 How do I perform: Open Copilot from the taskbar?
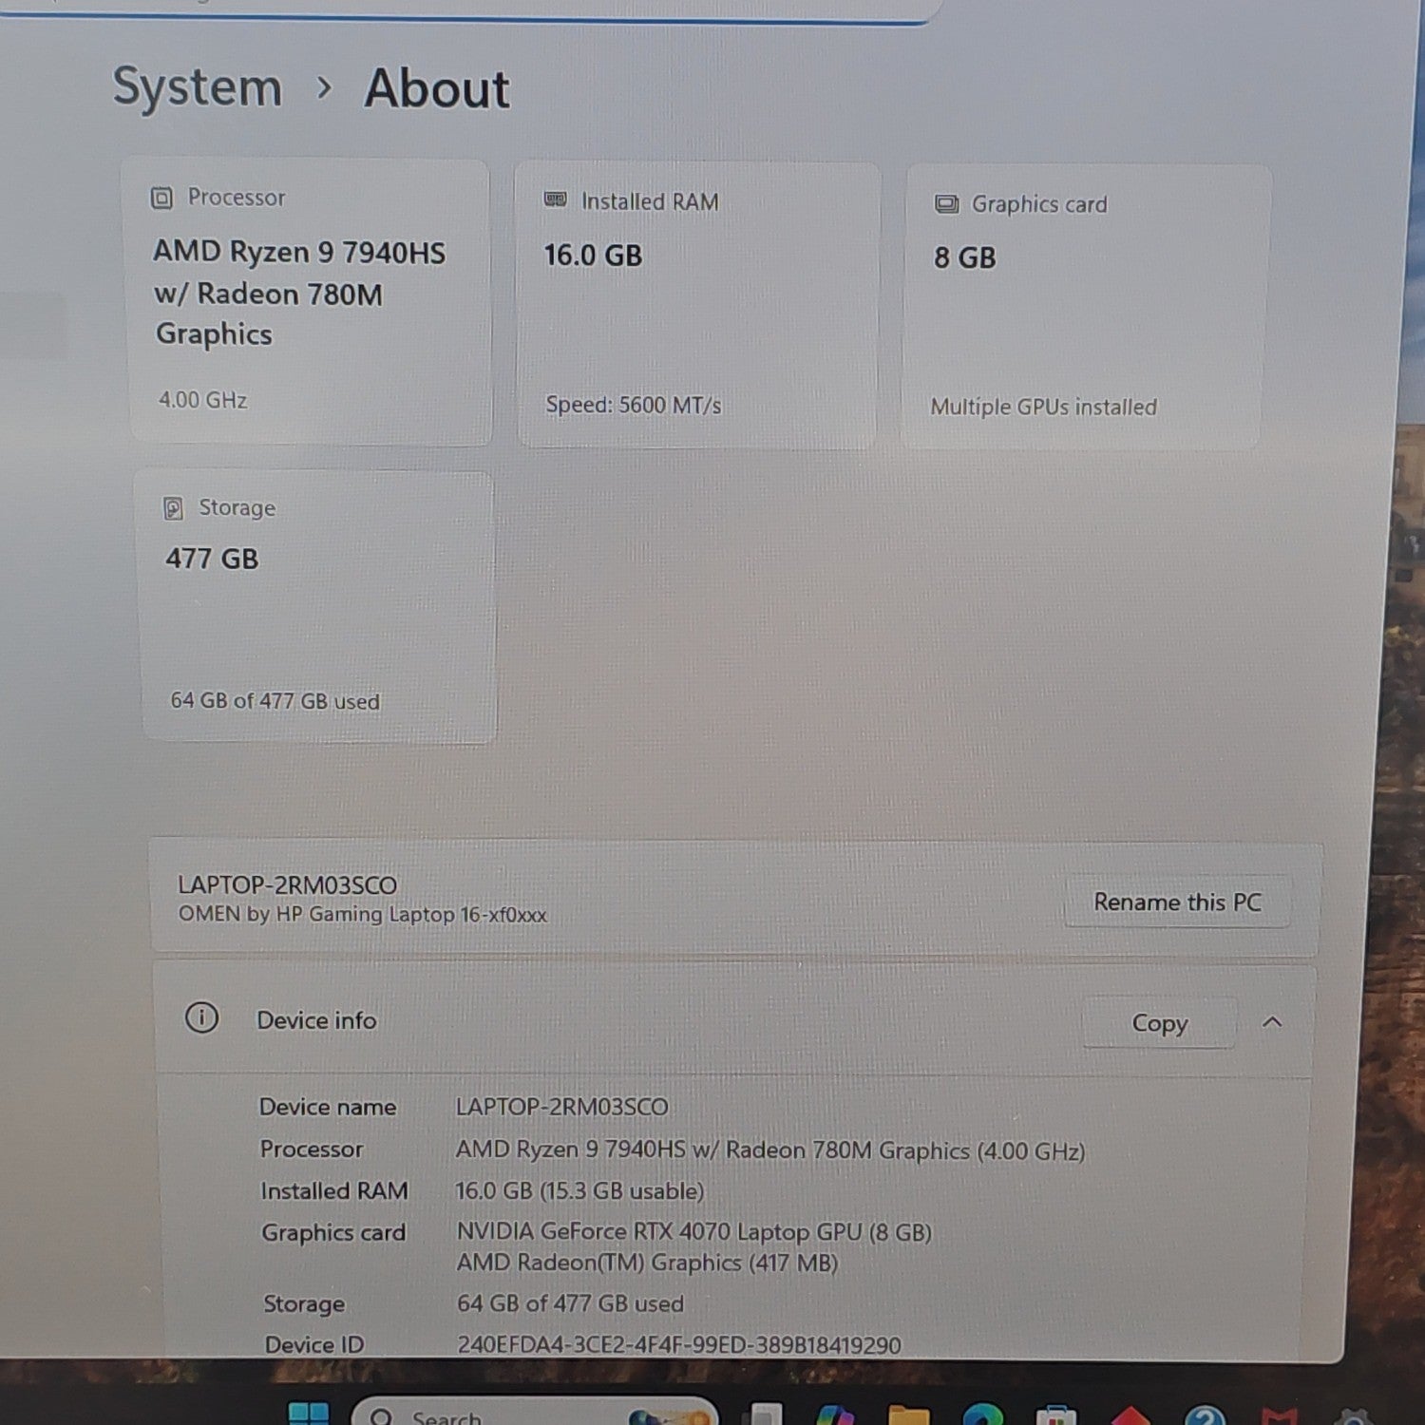coord(835,1415)
